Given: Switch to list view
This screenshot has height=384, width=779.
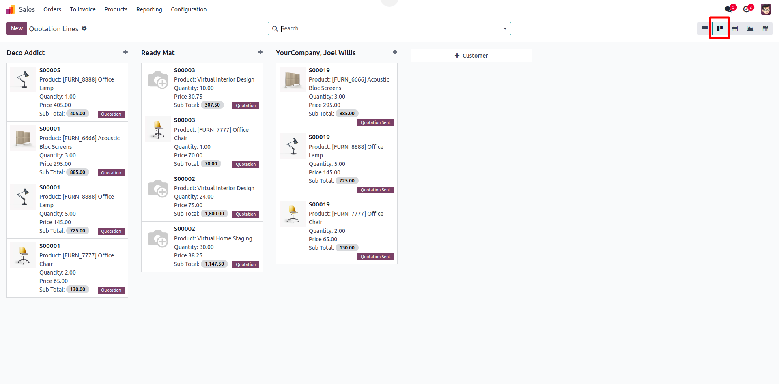Looking at the screenshot, I should 704,28.
